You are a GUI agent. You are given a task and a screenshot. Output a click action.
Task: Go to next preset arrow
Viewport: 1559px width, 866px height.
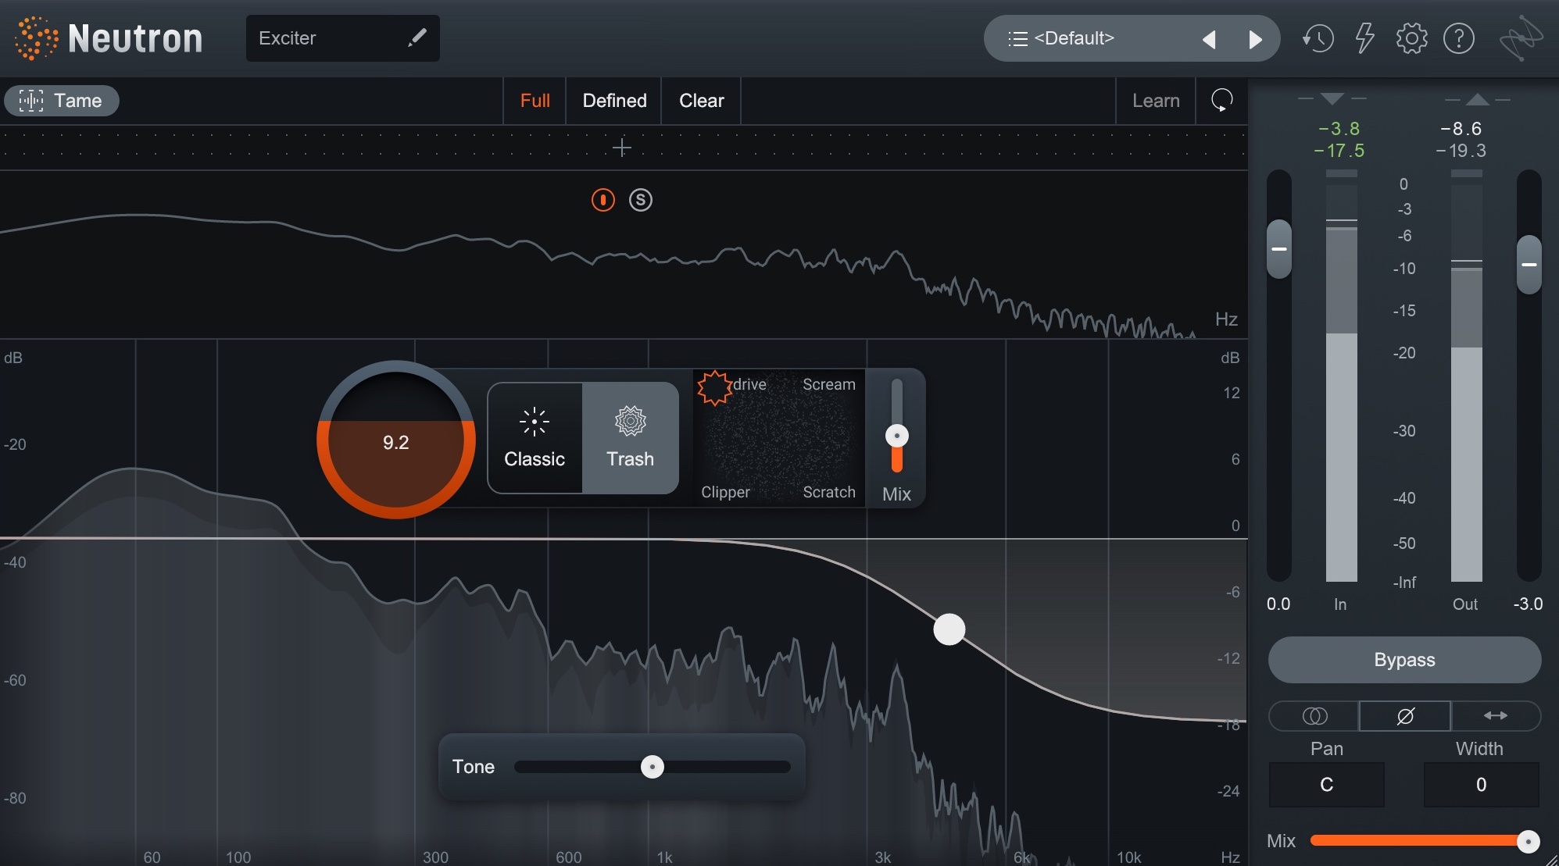pos(1256,39)
